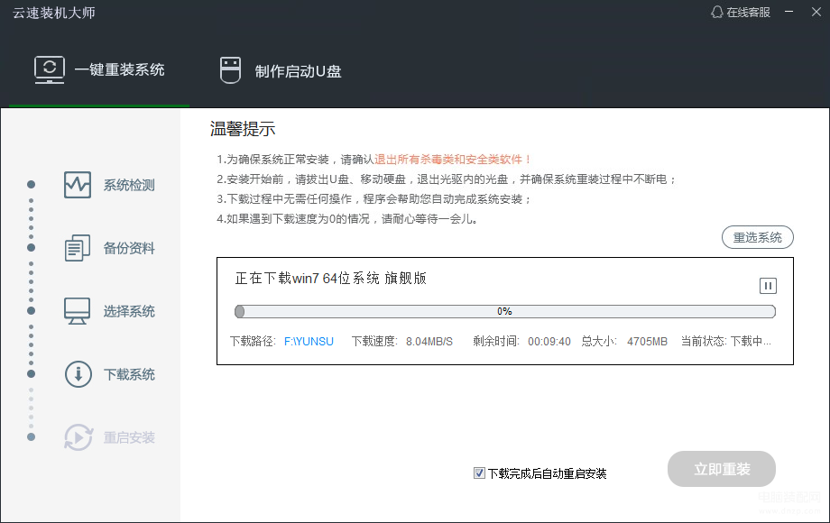
Task: Click the 立即重装 button
Action: (722, 469)
